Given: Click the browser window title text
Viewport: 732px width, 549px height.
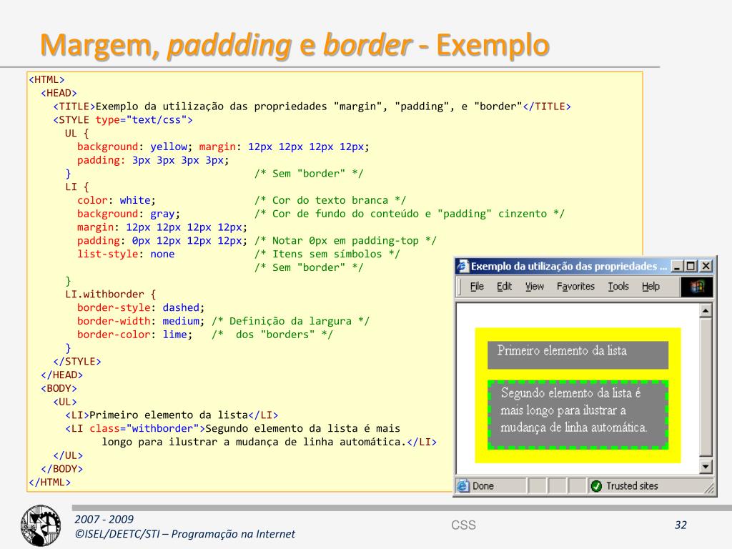Looking at the screenshot, I should point(569,266).
